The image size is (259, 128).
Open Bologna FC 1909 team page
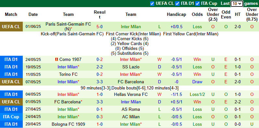point(68,124)
